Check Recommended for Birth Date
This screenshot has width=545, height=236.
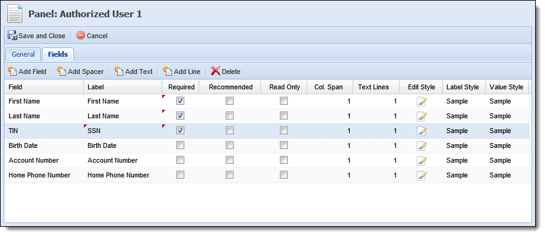pyautogui.click(x=229, y=145)
